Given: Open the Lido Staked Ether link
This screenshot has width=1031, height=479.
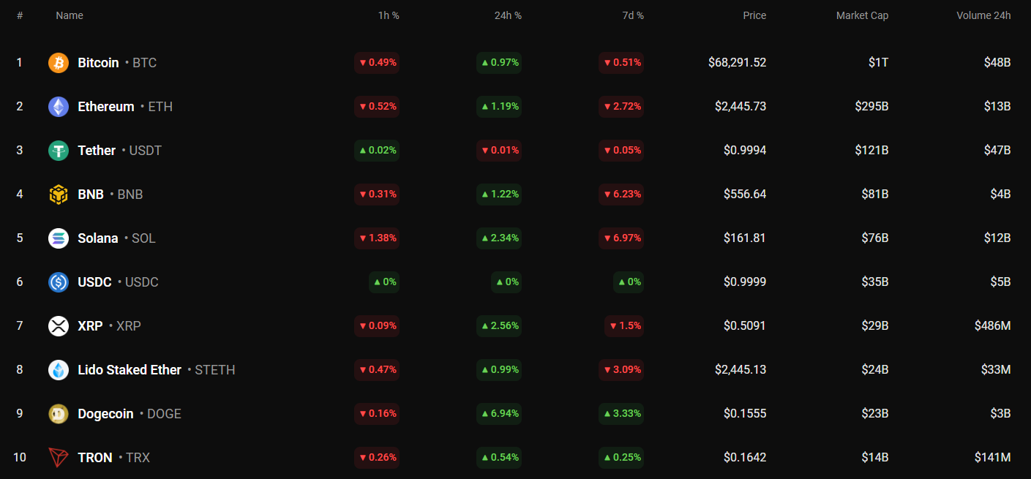Looking at the screenshot, I should point(130,370).
